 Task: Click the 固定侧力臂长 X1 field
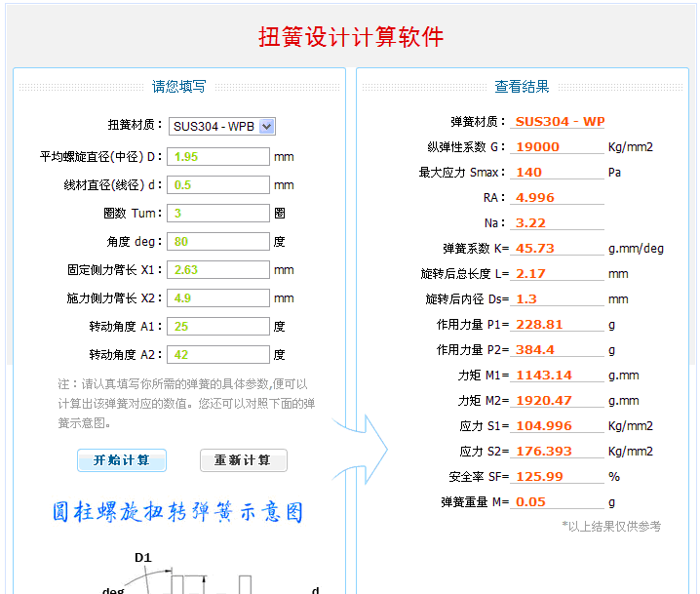point(218,270)
